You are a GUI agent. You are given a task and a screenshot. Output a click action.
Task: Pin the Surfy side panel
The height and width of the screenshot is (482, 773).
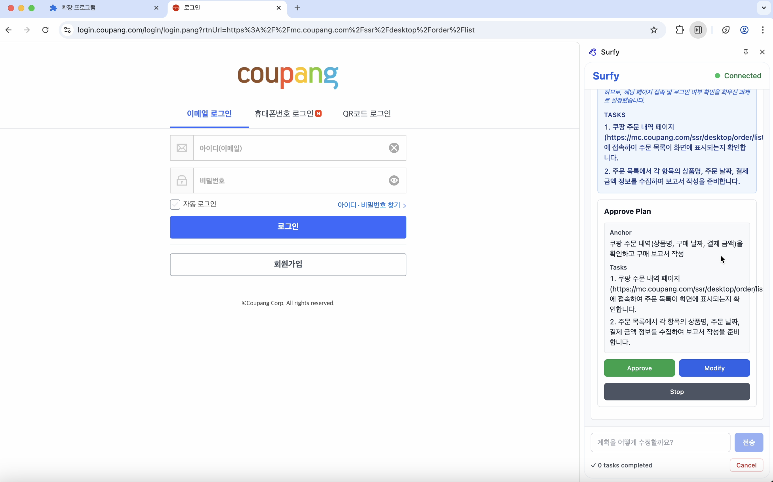[746, 52]
